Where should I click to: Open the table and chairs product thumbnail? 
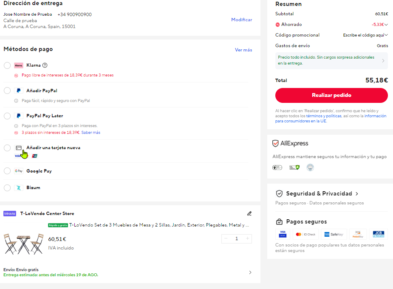pyautogui.click(x=23, y=244)
